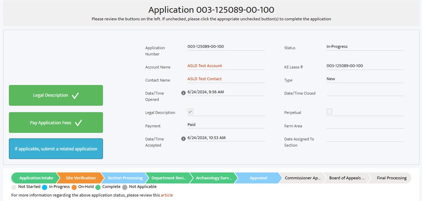The image size is (422, 201).
Task: Click the Payment value Paid
Action: 192,124
